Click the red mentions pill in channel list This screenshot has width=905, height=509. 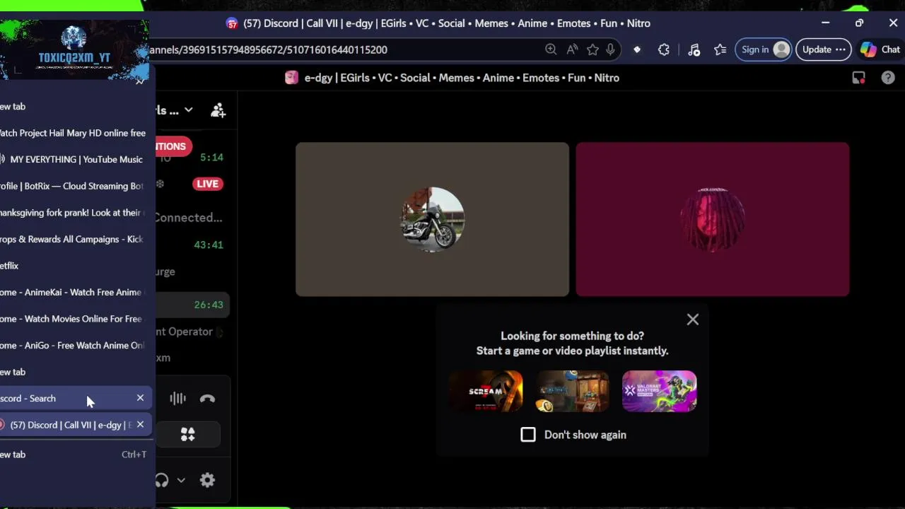(x=173, y=146)
